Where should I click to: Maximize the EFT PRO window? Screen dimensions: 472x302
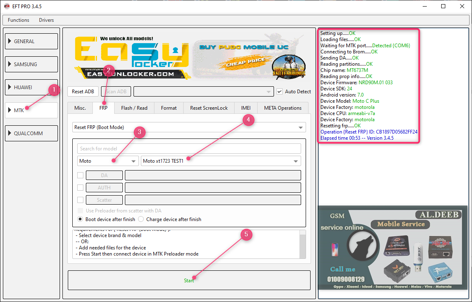point(443,6)
